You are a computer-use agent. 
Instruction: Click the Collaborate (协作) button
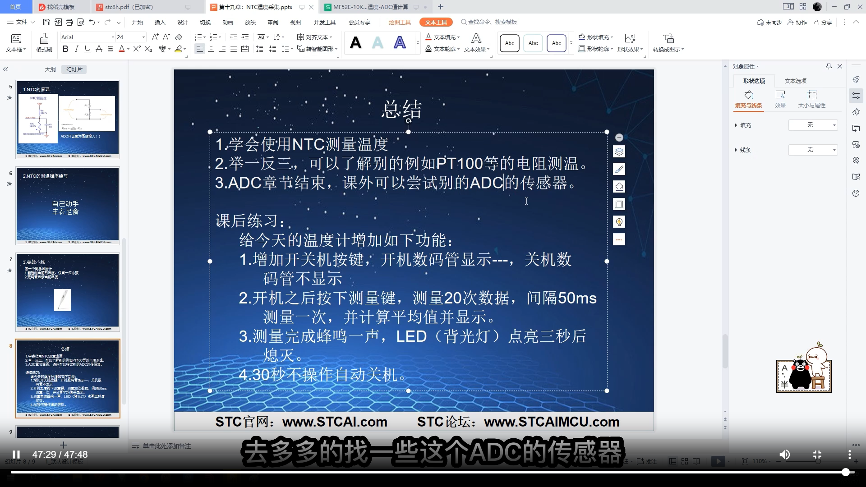(x=797, y=22)
